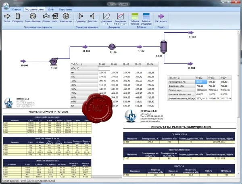Select the Поток stream arrow tool
Image resolution: width=242 pixels, height=184 pixels.
click(x=7, y=18)
